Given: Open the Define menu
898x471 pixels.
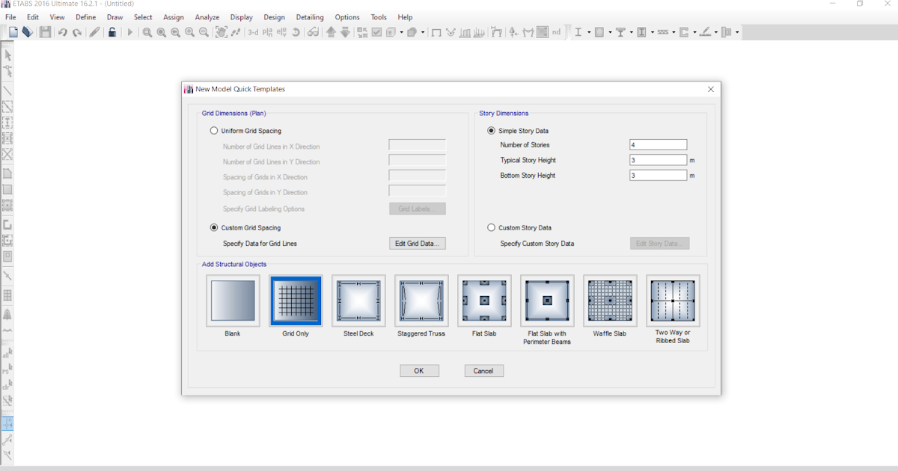Looking at the screenshot, I should [x=85, y=16].
